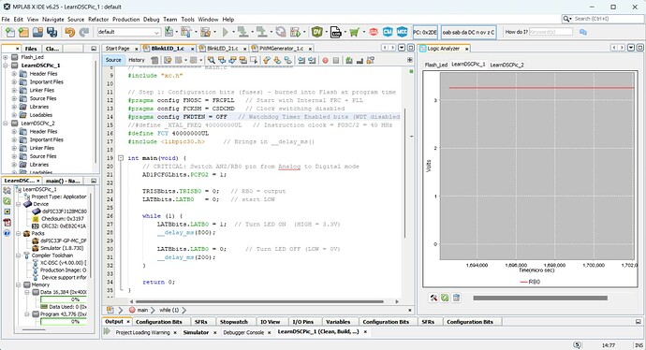The image size is (646, 350).
Task: Open Logic Analyzer settings wrench icon
Action: tap(433, 298)
